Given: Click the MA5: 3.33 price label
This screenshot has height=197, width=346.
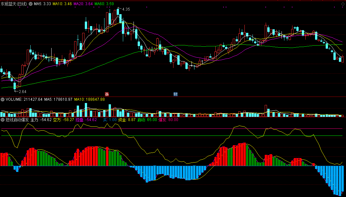Looking at the screenshot, I should click(42, 4).
